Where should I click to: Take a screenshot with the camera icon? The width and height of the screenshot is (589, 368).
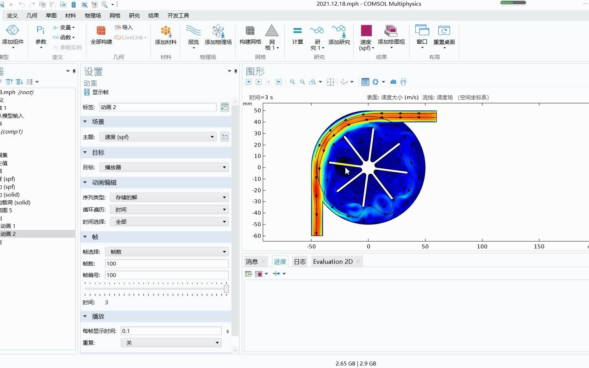click(x=393, y=82)
